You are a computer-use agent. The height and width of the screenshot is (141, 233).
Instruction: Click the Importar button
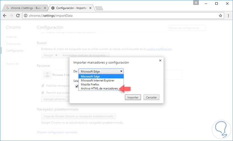tap(133, 97)
